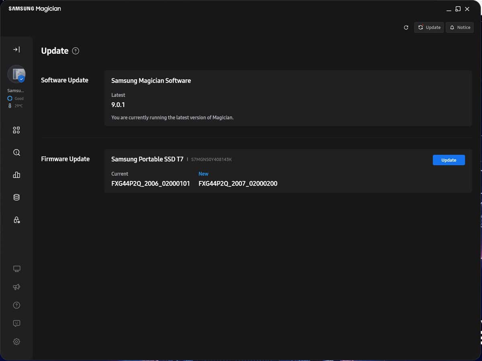Start the T7 firmware with the blue Update button
This screenshot has width=482, height=361.
click(x=449, y=160)
